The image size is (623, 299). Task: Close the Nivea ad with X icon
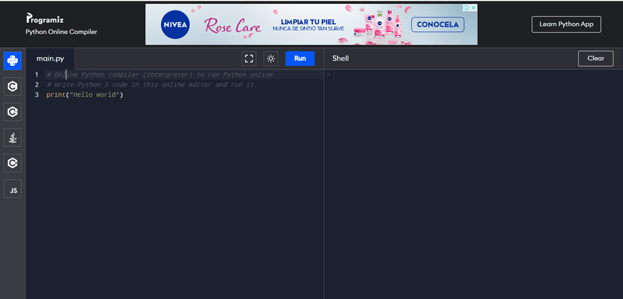pyautogui.click(x=473, y=8)
